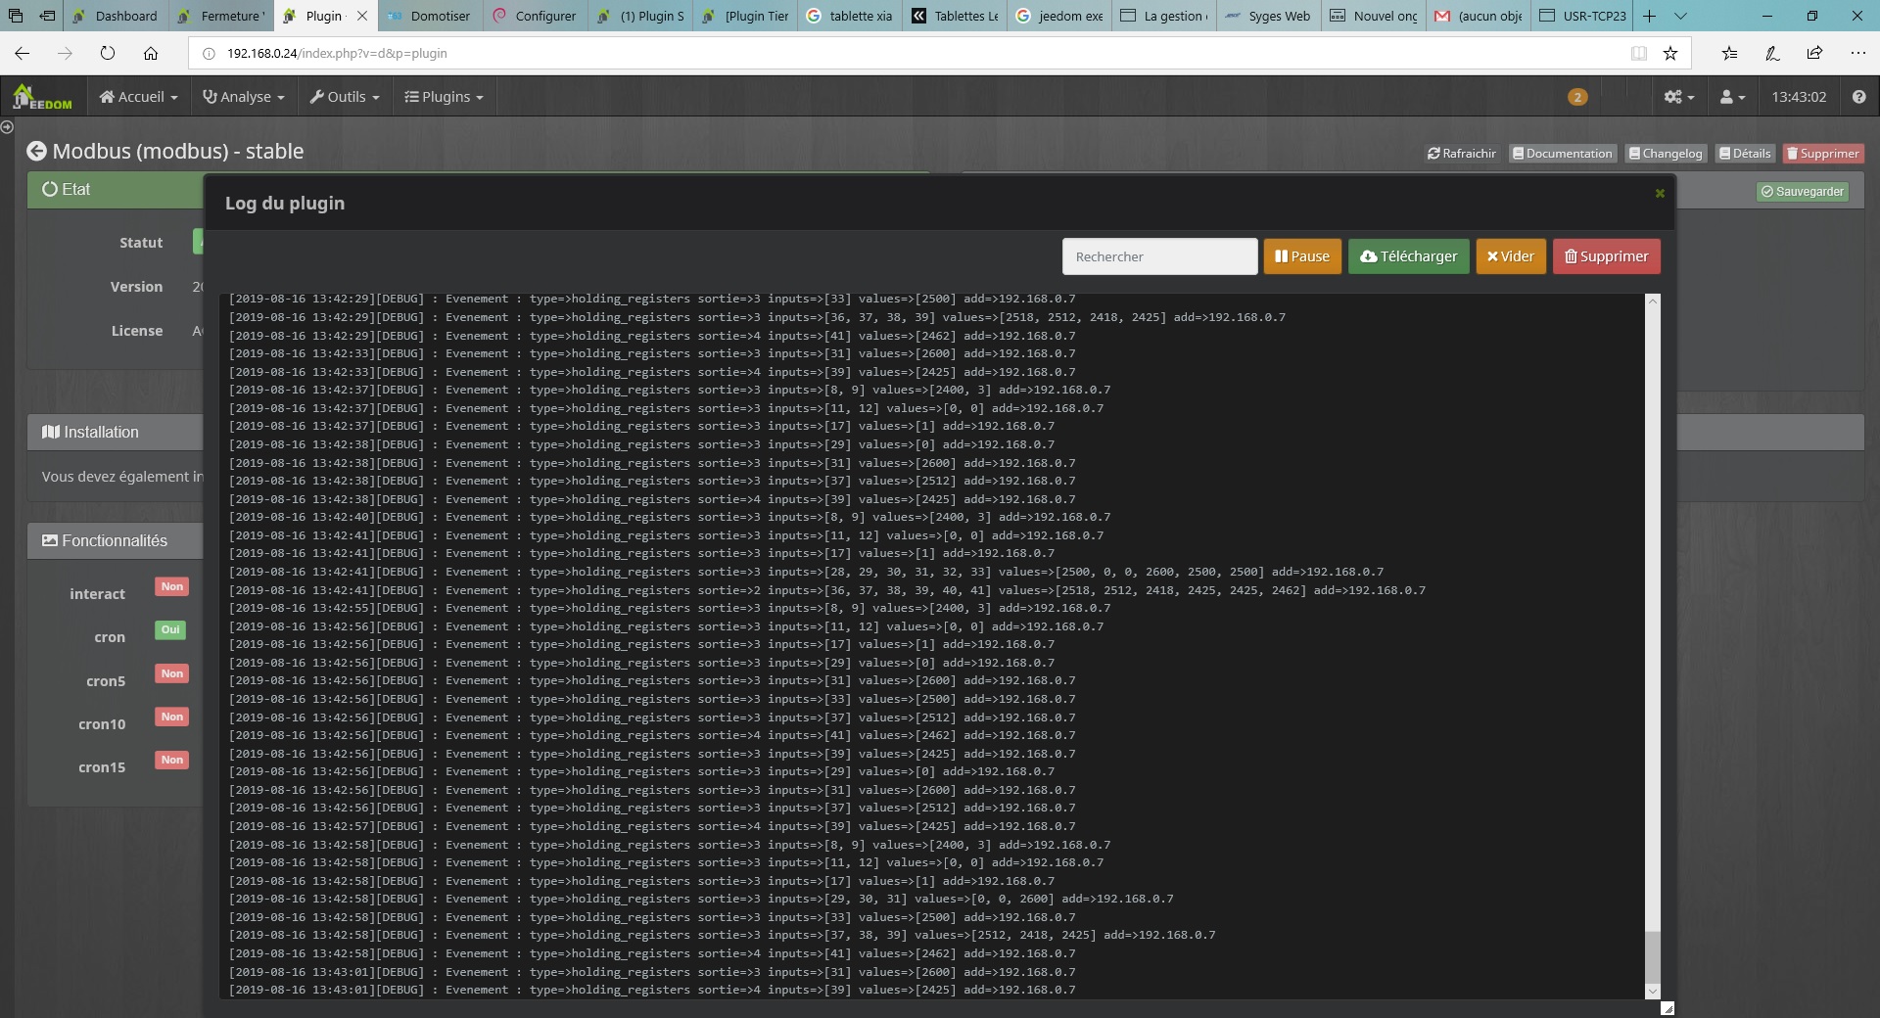Click the Jeedom logo icon
This screenshot has width=1880, height=1018.
click(42, 97)
